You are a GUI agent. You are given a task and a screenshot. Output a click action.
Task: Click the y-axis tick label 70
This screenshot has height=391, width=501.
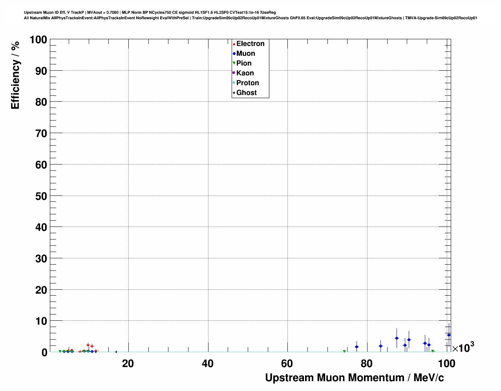(41, 133)
